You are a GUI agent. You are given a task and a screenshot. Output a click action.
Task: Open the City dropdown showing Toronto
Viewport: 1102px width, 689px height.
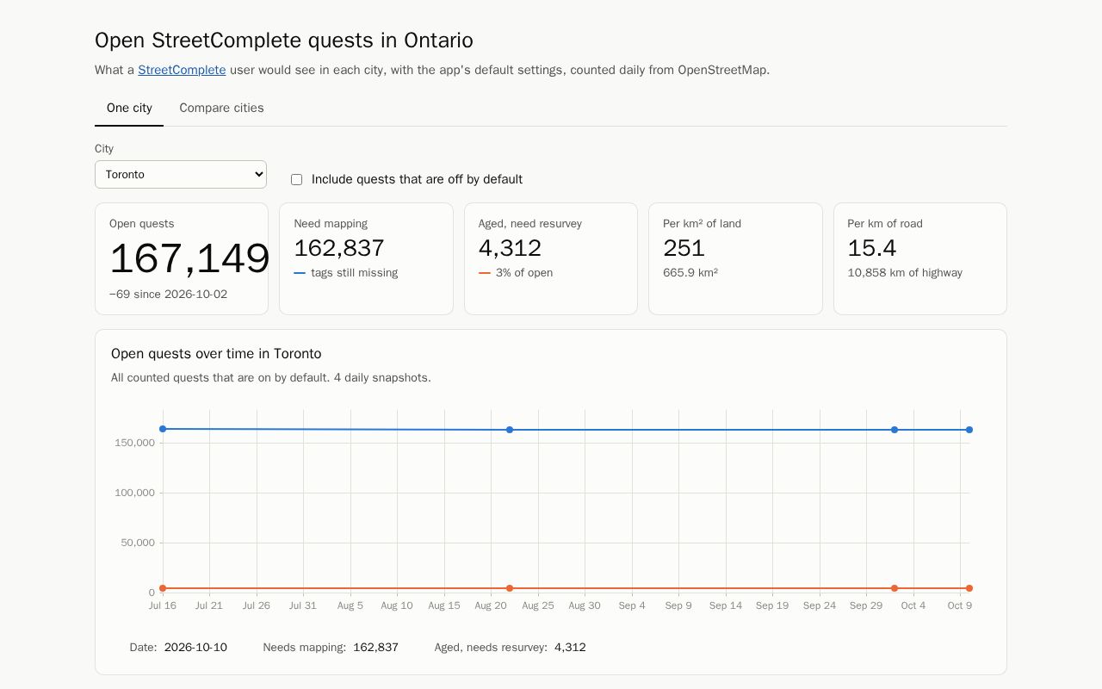point(181,174)
